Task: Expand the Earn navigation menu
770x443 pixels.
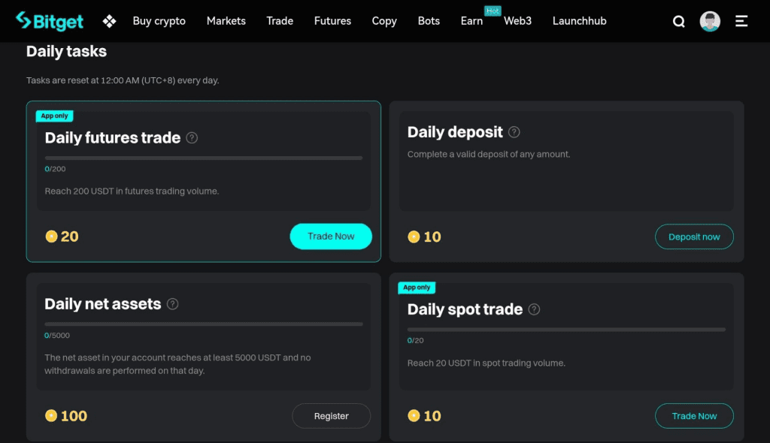Action: [x=471, y=21]
